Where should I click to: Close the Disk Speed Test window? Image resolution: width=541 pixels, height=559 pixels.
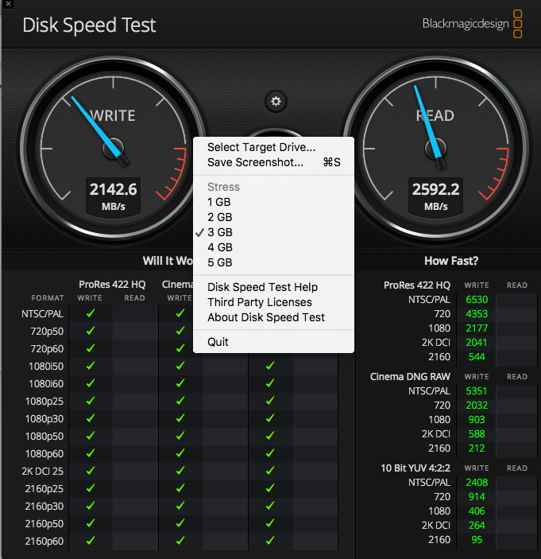[x=8, y=4]
